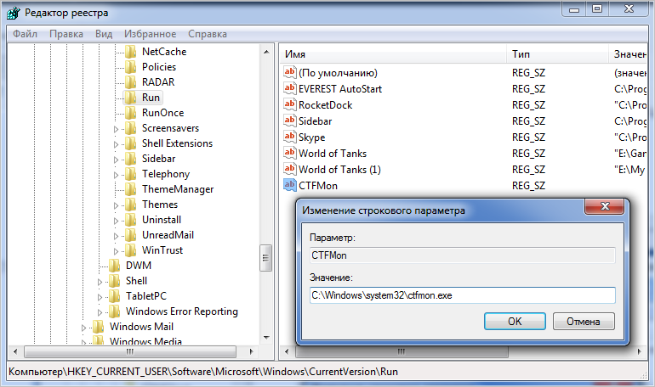The width and height of the screenshot is (655, 387).
Task: Click the Policies folder icon
Action: pyautogui.click(x=131, y=67)
